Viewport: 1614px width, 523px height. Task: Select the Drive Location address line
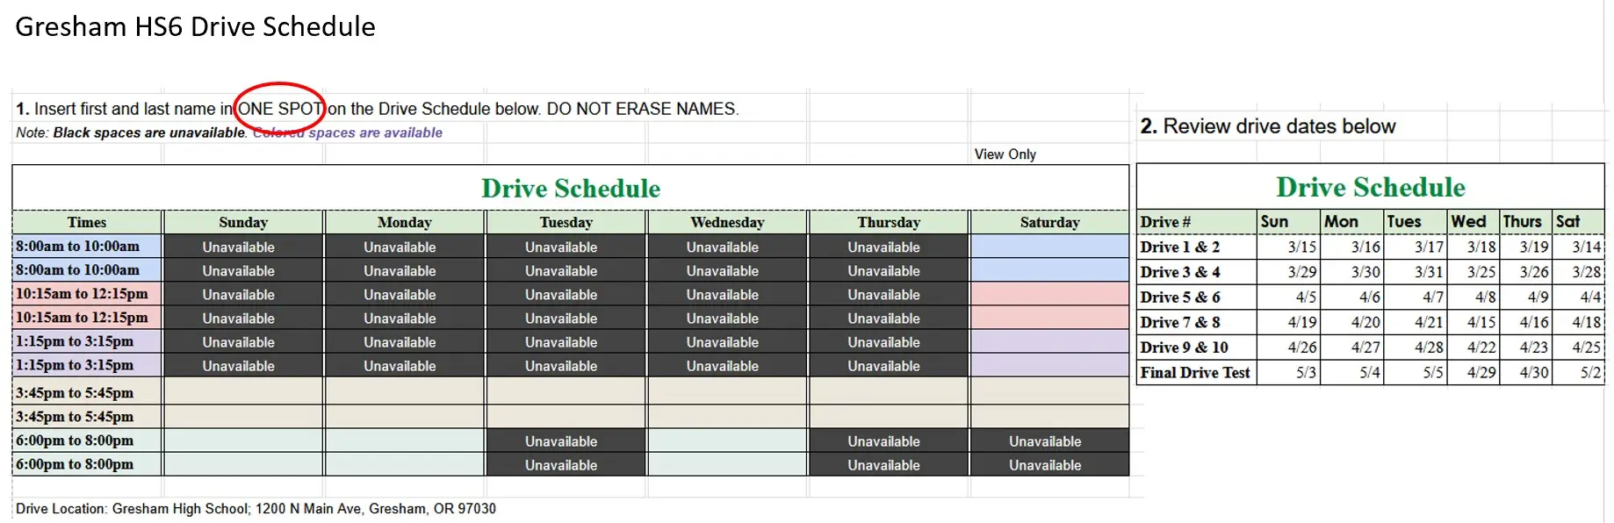(x=256, y=509)
